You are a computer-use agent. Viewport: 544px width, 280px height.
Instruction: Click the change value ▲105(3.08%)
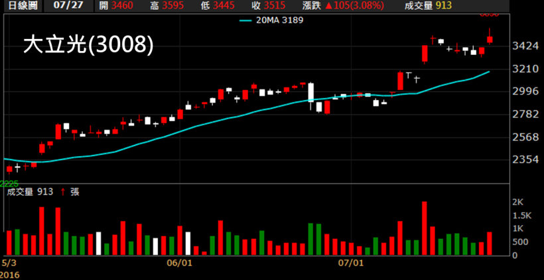(354, 5)
